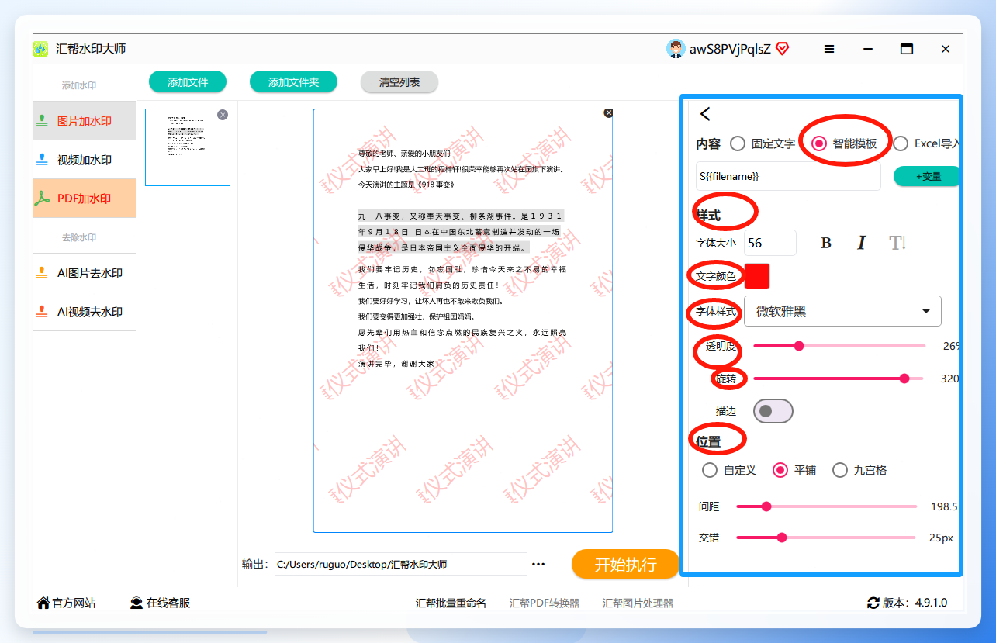Select the 智能模板 radio option

pyautogui.click(x=844, y=143)
